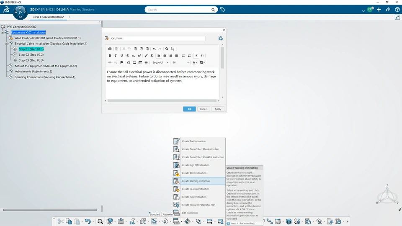Collapse Electrical Cable Installation node

click(x=6, y=44)
